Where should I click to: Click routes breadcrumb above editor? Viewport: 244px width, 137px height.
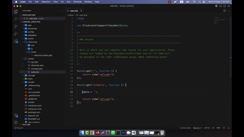click(x=71, y=15)
